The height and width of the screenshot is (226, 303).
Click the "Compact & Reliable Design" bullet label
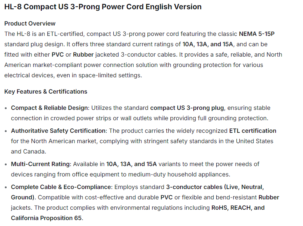click(x=50, y=108)
